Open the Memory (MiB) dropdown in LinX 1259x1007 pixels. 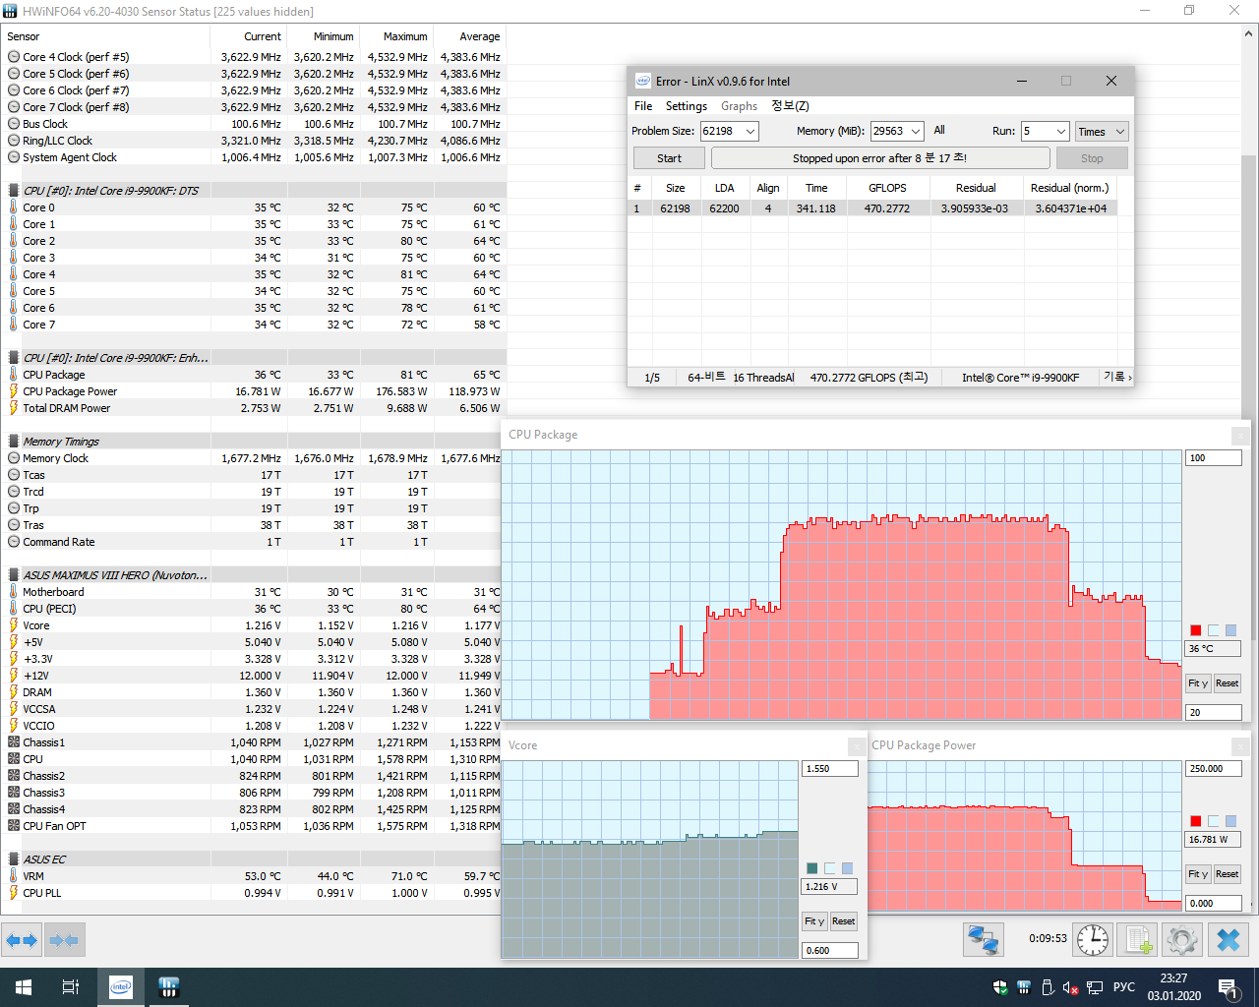pos(916,131)
